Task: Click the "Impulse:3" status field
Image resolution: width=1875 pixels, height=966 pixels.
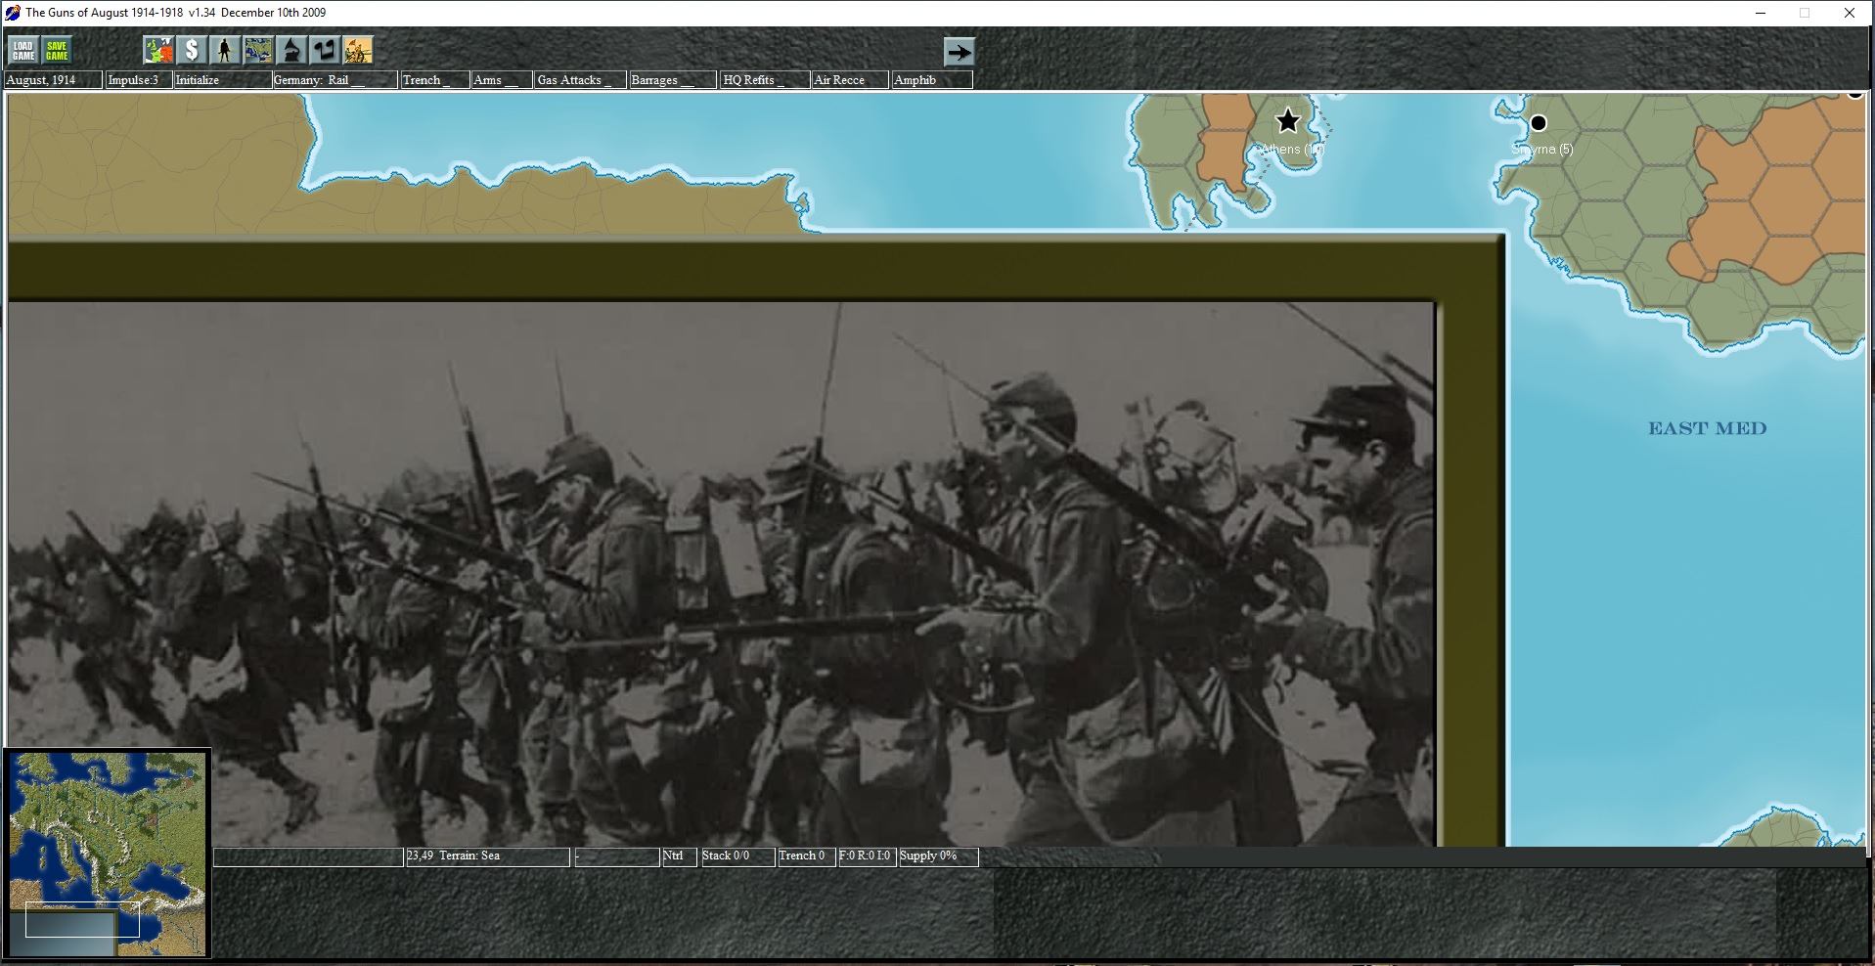Action: (x=139, y=80)
